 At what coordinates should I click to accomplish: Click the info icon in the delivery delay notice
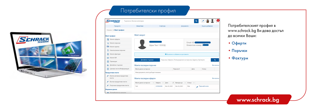[x=165, y=54]
